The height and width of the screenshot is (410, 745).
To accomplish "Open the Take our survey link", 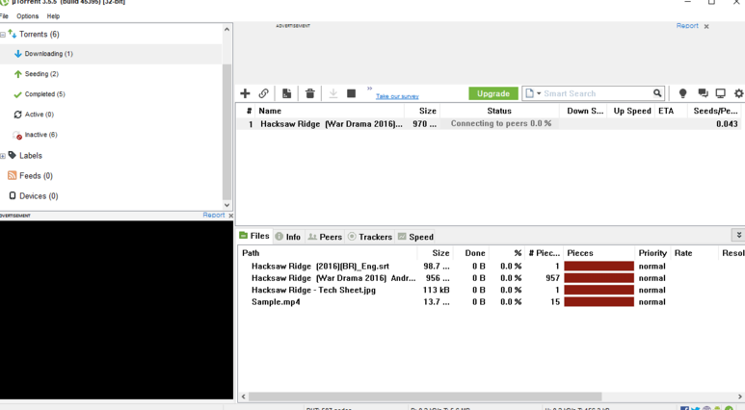I will 397,96.
